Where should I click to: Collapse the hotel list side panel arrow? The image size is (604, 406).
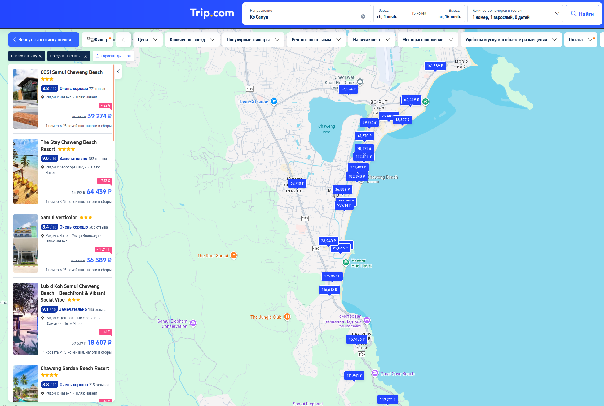(118, 71)
